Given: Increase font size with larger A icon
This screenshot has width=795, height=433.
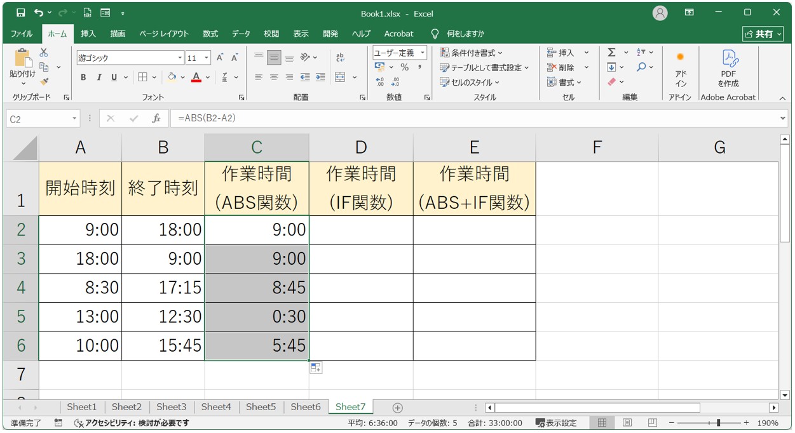Looking at the screenshot, I should [220, 58].
